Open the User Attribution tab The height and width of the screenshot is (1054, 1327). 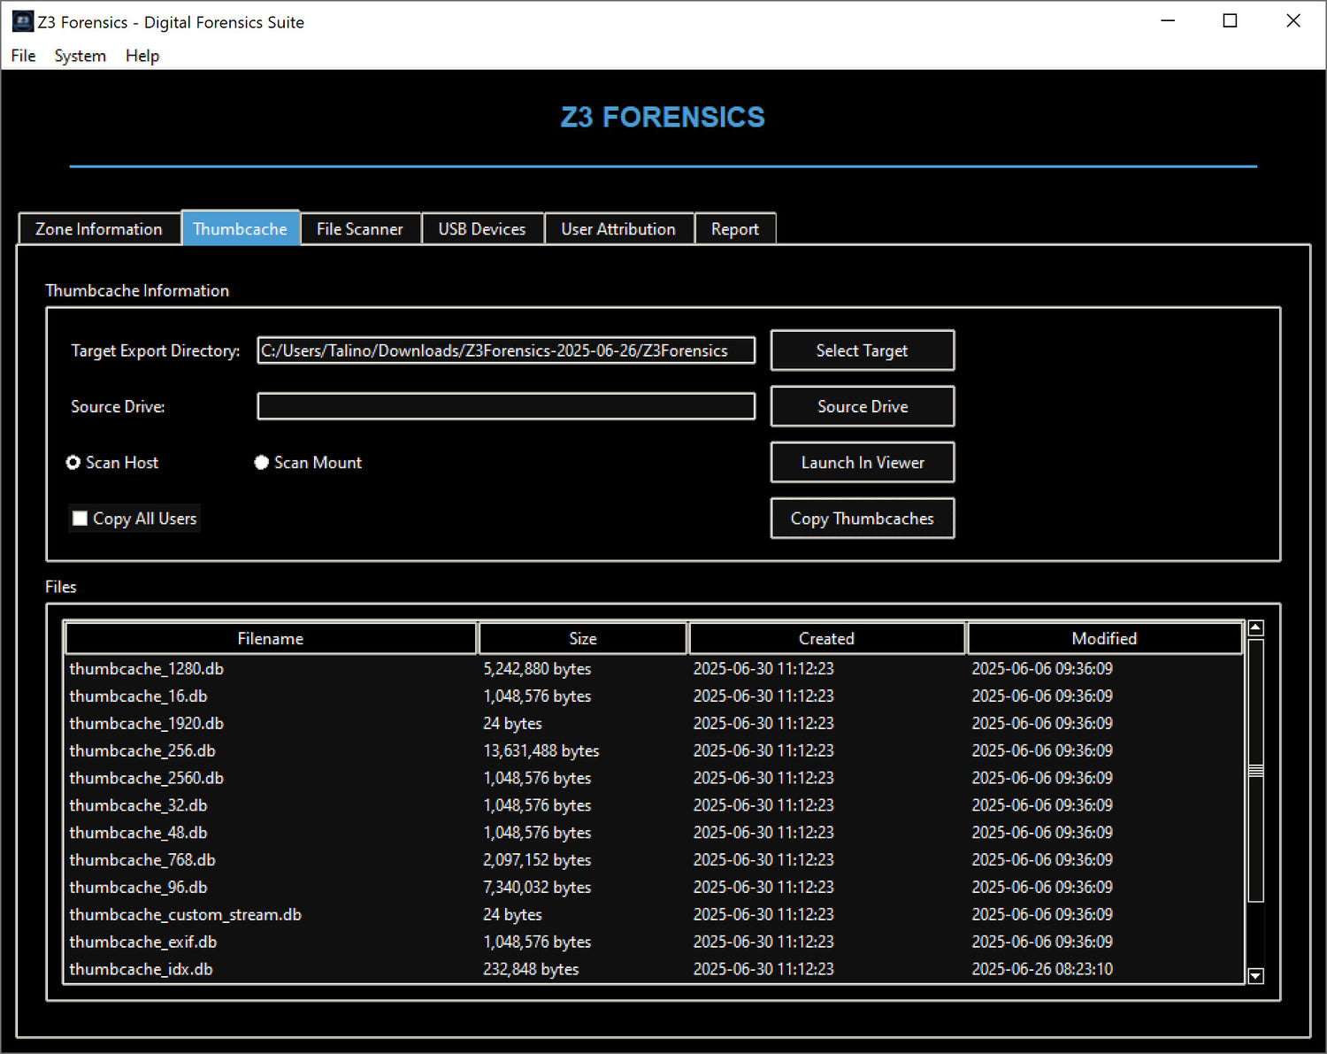tap(617, 229)
